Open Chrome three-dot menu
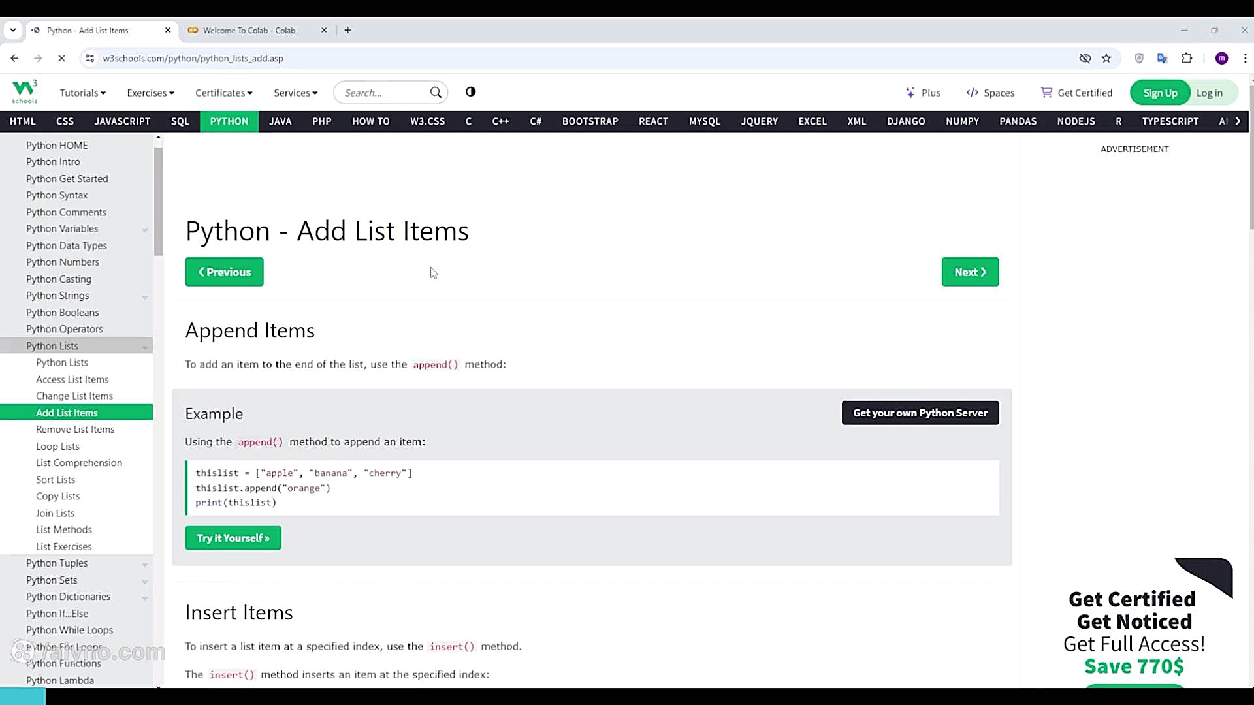The width and height of the screenshot is (1254, 705). coord(1245,58)
